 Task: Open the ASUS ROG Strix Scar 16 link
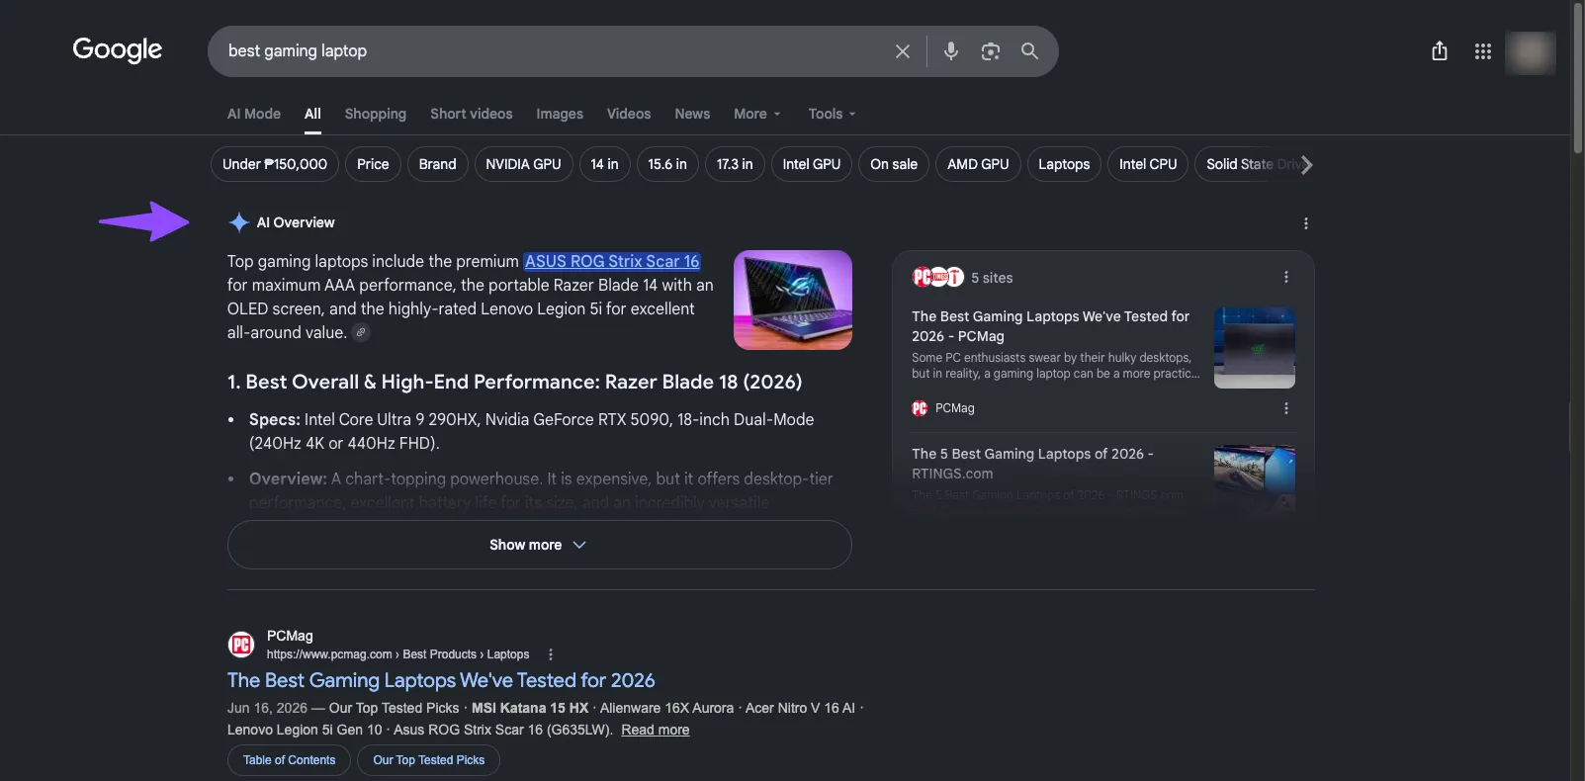(x=612, y=261)
